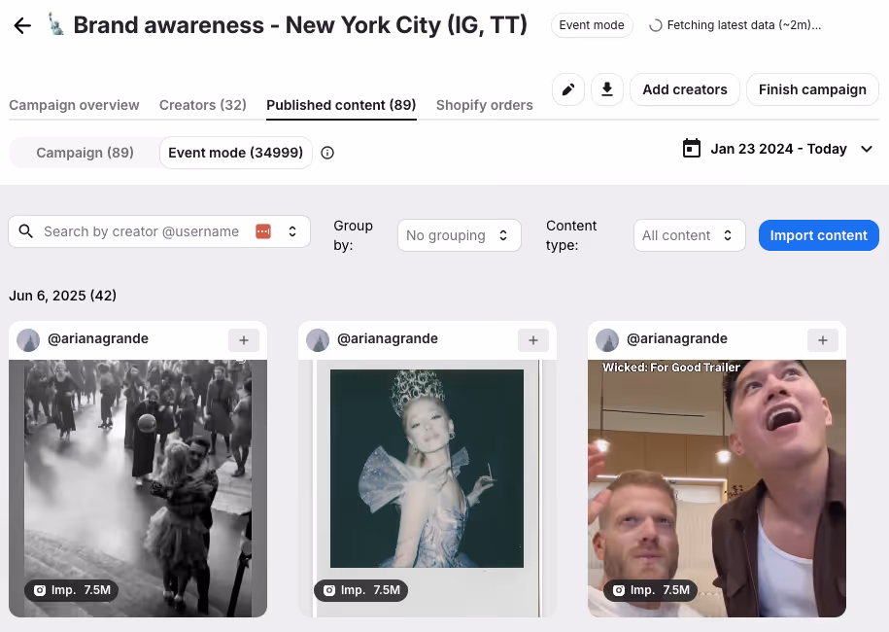Open the Wicked: For Good Trailer thumbnail
This screenshot has height=632, width=889.
717,488
